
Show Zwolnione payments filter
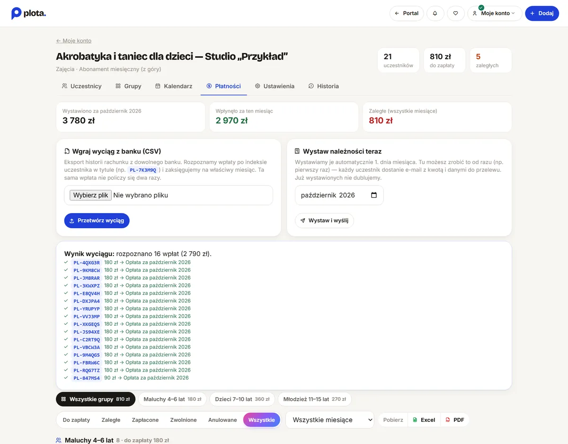tap(184, 420)
